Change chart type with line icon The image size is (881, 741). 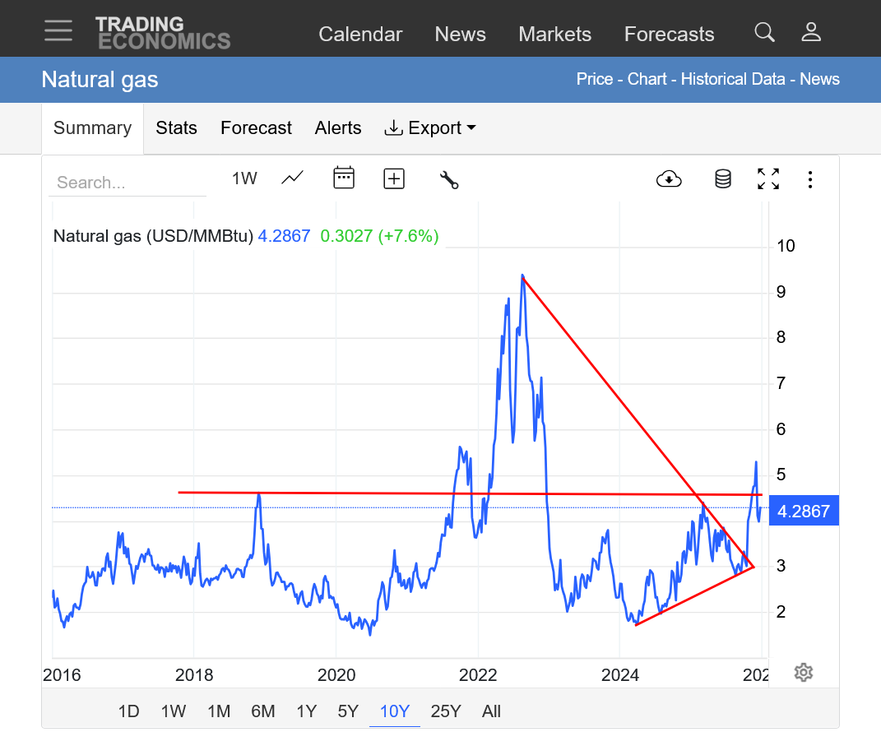coord(292,178)
